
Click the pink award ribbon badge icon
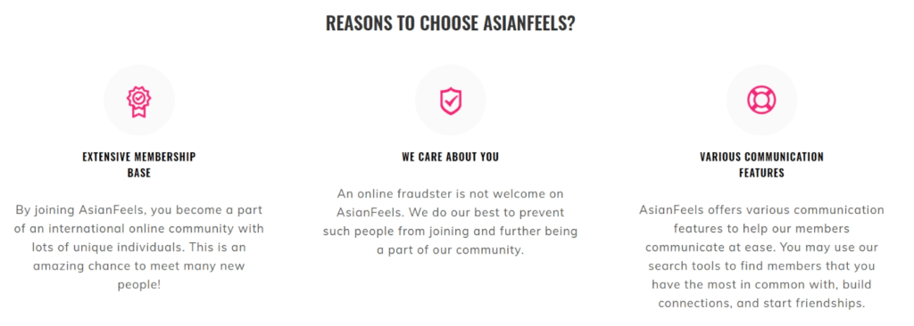[138, 102]
